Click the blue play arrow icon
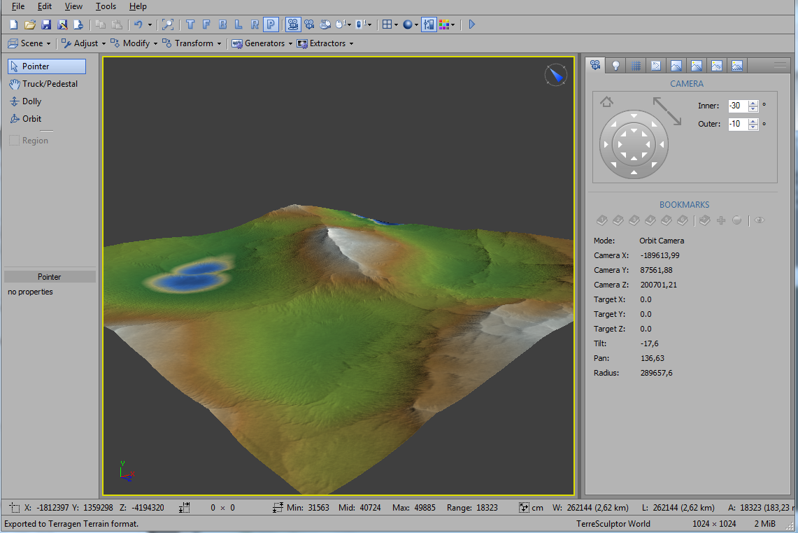The image size is (798, 533). coord(472,24)
